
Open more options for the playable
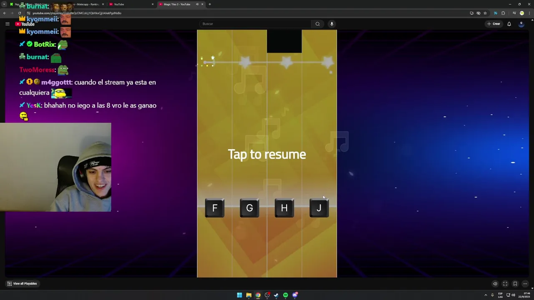coord(525,284)
